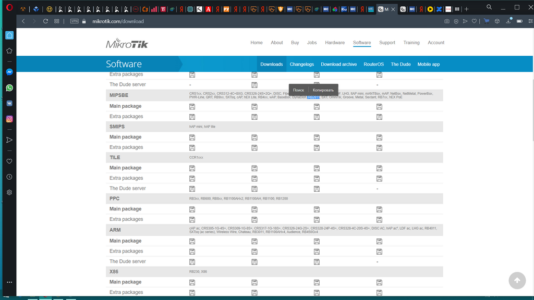Download X86 Main package, first column save icon
534x300 pixels.
pos(192,283)
